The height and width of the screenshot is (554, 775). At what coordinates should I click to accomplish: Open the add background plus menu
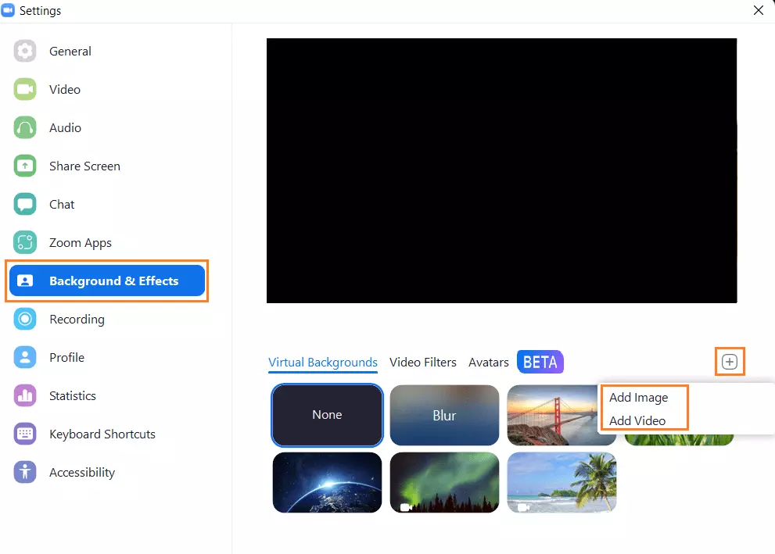(729, 362)
